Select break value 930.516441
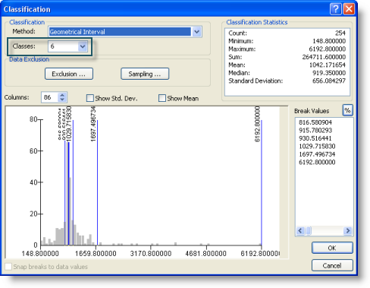This screenshot has height=288, width=370. 315,138
